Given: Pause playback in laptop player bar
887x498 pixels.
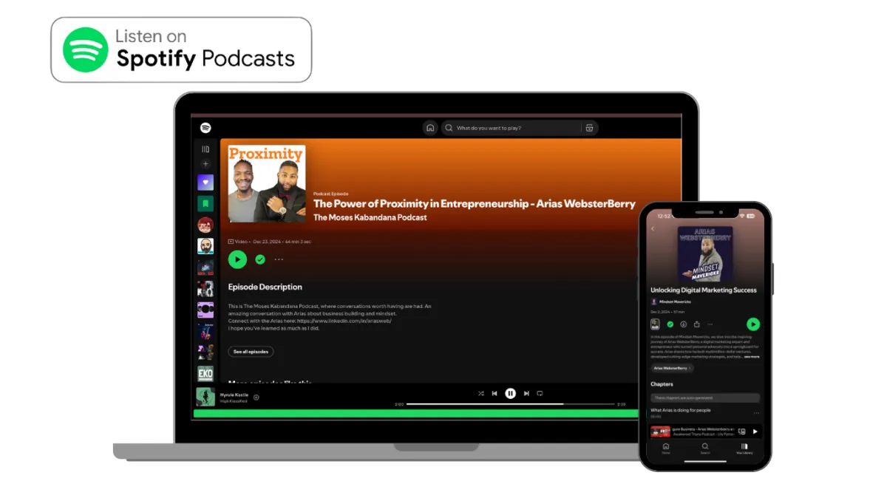Looking at the screenshot, I should (510, 394).
